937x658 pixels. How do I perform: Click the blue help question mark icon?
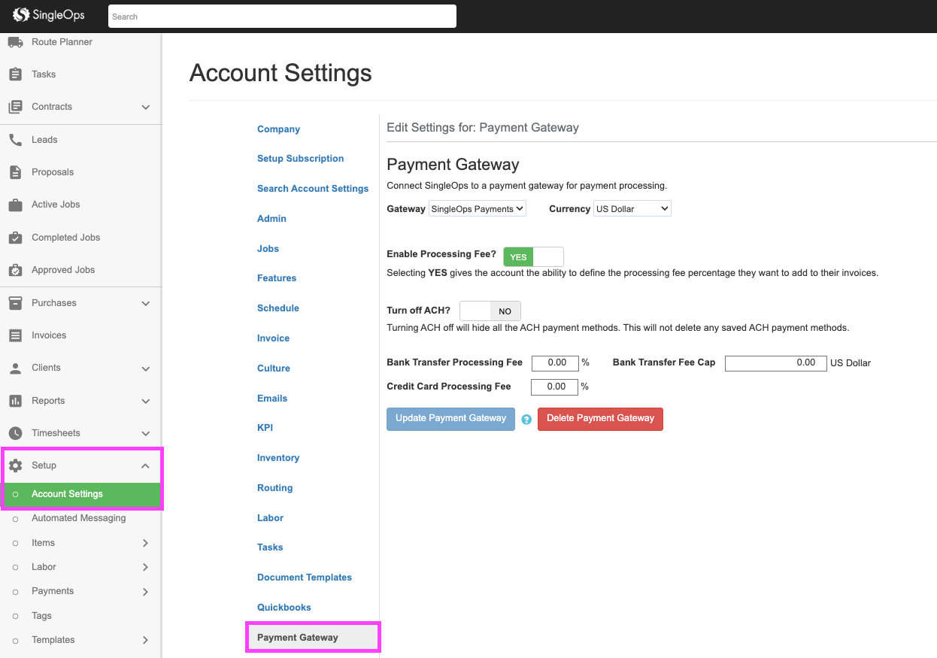tap(526, 420)
